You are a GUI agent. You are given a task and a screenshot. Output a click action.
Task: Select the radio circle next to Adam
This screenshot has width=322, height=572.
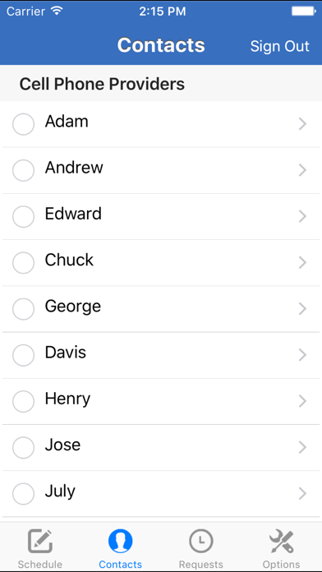pos(23,124)
